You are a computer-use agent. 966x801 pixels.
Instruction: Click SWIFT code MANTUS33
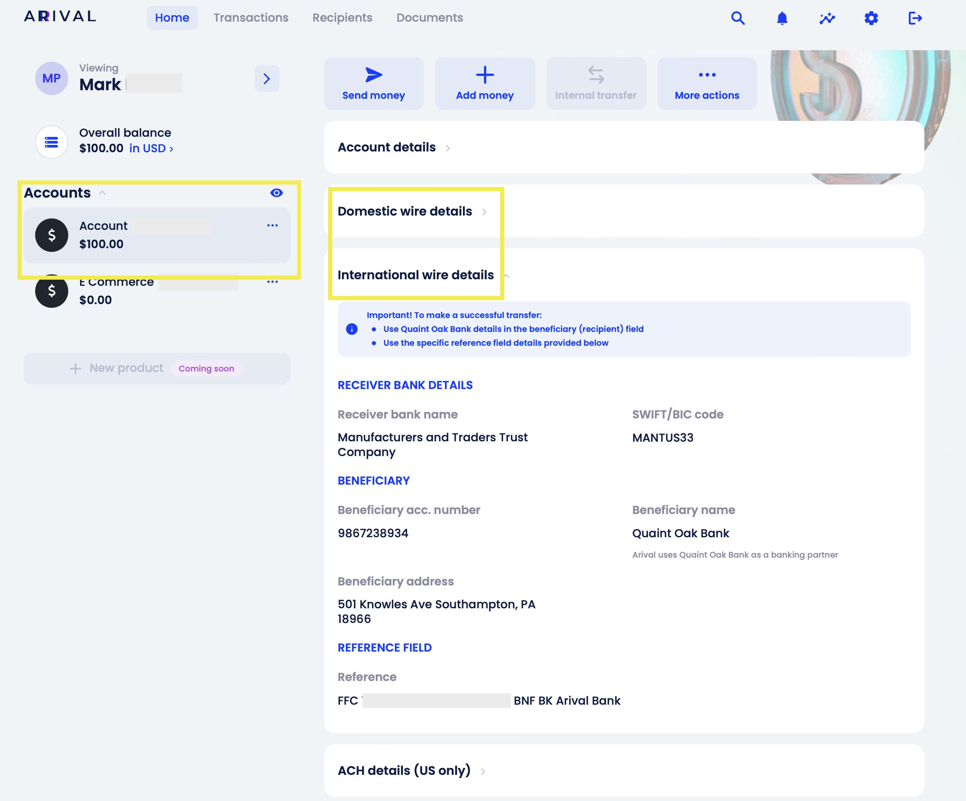click(x=663, y=438)
